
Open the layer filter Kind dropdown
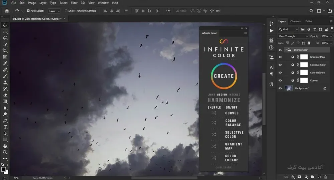(288, 29)
